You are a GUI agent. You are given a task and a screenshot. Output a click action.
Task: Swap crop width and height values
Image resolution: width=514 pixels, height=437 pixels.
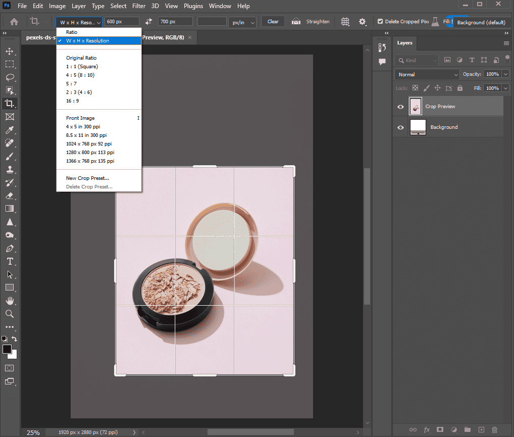point(148,22)
